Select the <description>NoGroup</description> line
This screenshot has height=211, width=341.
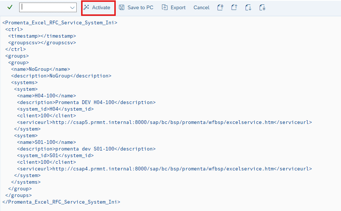click(61, 76)
